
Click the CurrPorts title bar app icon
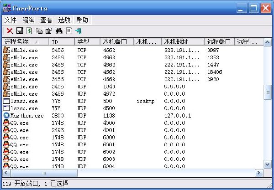coord(7,8)
